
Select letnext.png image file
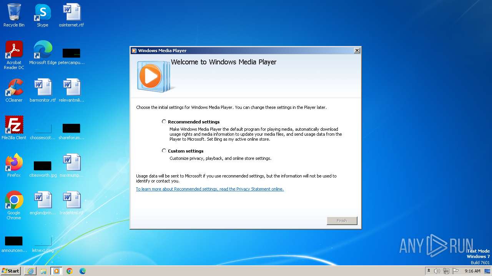43,244
